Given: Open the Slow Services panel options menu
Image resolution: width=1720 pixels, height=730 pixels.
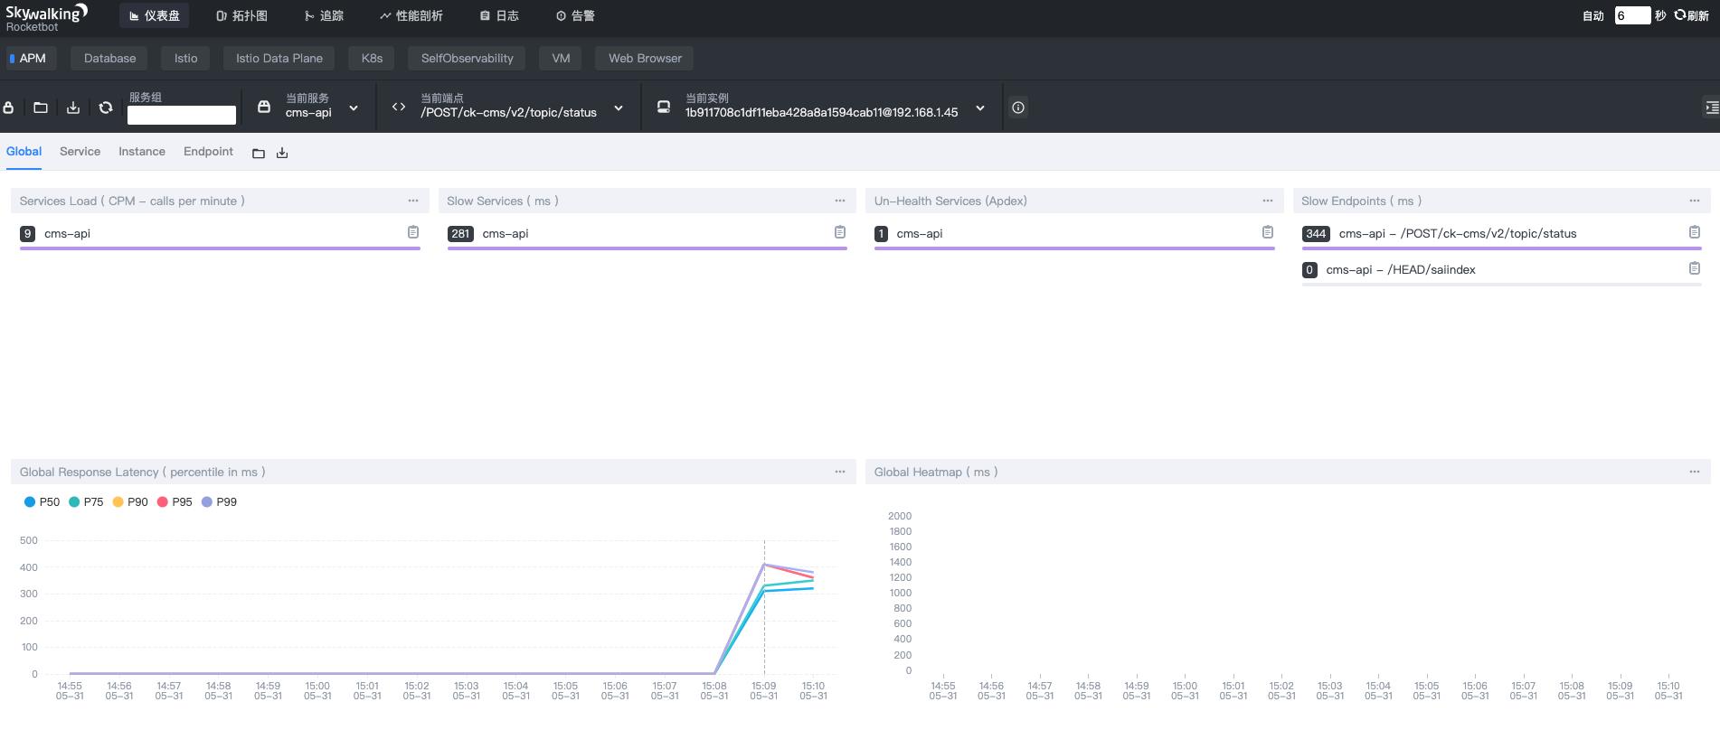Looking at the screenshot, I should point(840,201).
